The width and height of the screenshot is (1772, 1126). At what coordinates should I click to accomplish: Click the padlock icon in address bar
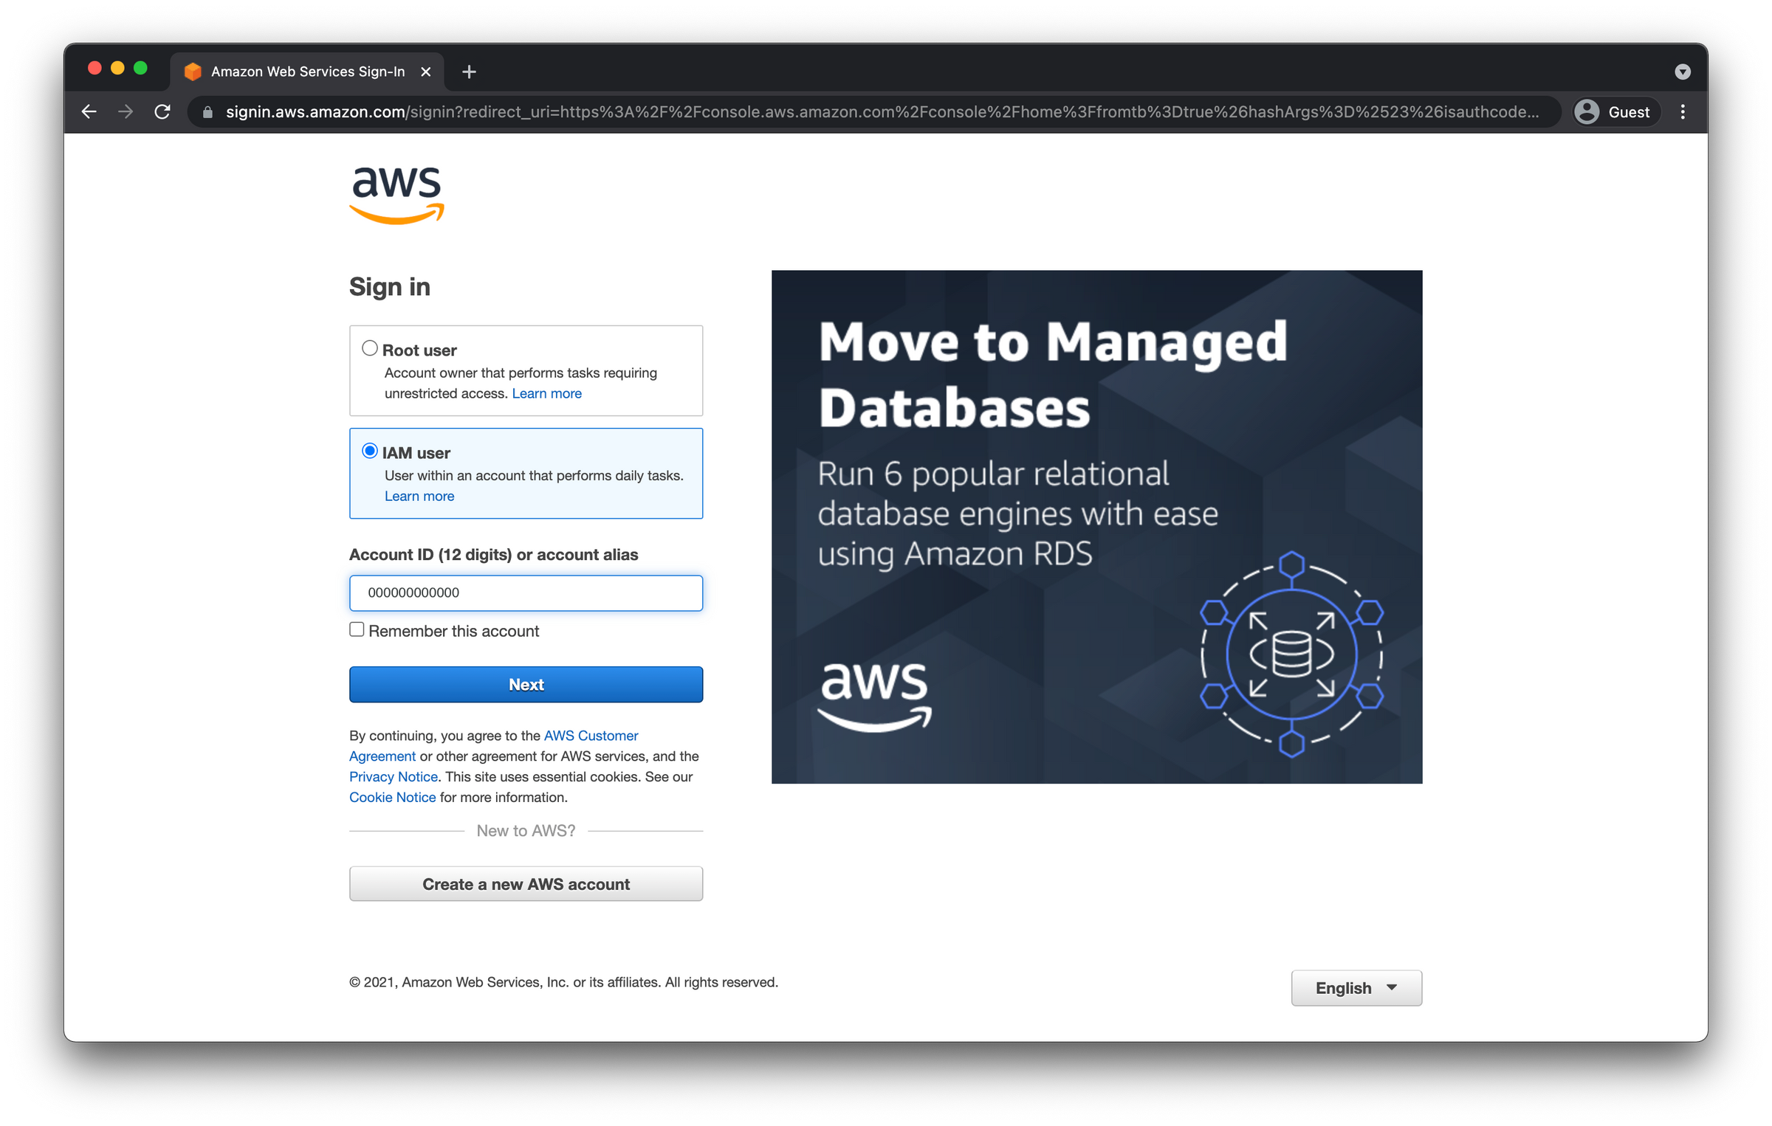pos(209,111)
